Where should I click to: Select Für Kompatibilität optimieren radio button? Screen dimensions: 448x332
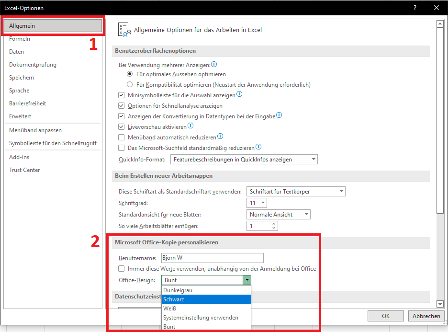[x=130, y=85]
